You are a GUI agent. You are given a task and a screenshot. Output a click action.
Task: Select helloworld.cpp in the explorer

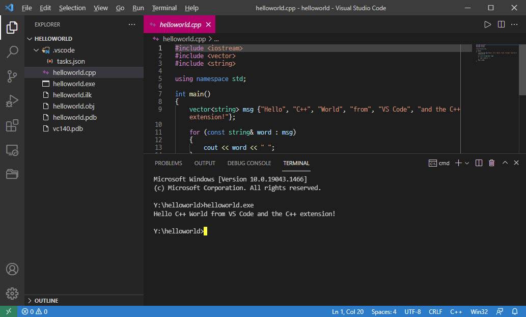coord(84,72)
